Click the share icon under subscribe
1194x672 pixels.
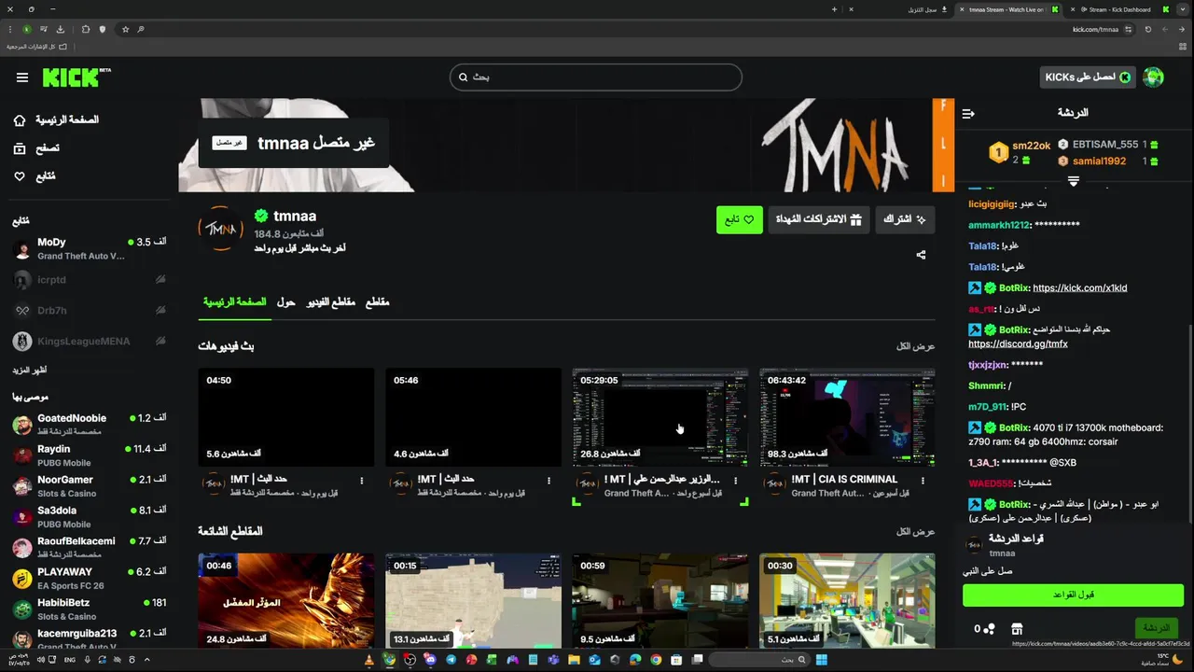pos(922,254)
